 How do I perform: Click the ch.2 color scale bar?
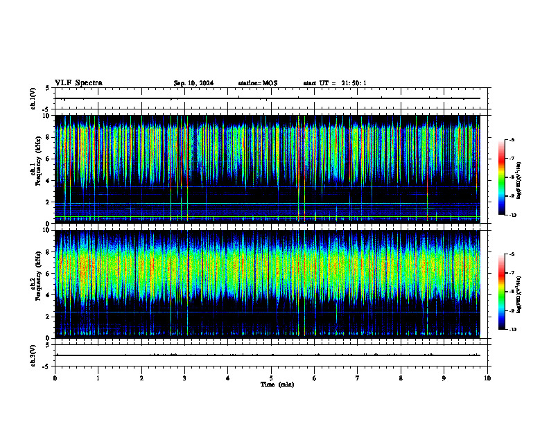pyautogui.click(x=501, y=292)
